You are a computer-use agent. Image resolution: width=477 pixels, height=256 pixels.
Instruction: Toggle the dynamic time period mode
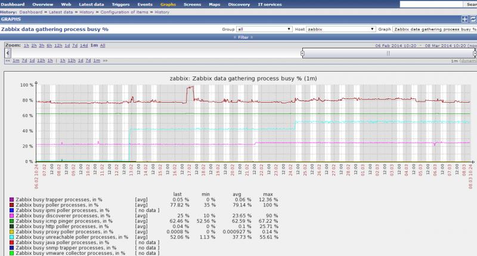469,61
